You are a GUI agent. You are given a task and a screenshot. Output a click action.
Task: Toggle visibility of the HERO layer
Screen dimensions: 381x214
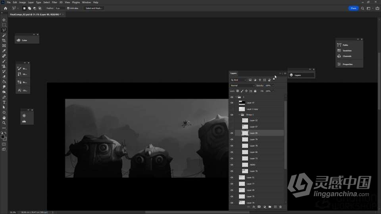(x=232, y=165)
